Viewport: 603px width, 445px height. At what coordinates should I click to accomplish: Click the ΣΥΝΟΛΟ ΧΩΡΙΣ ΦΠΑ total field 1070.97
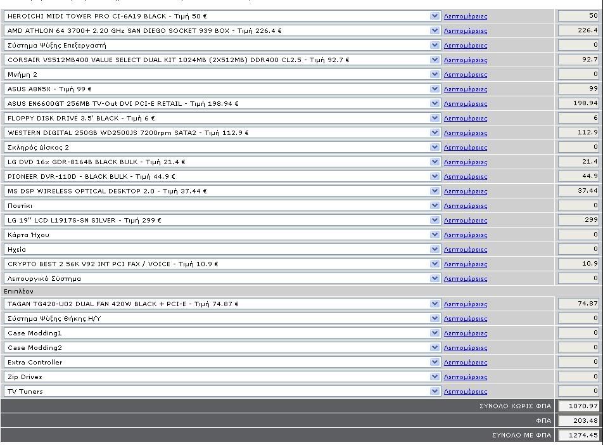coord(578,406)
